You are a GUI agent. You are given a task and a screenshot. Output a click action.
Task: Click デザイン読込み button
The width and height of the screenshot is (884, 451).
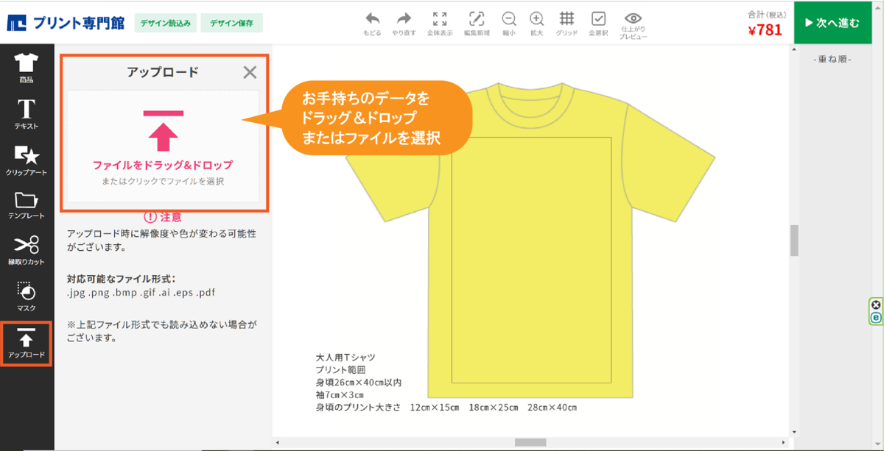tap(165, 24)
